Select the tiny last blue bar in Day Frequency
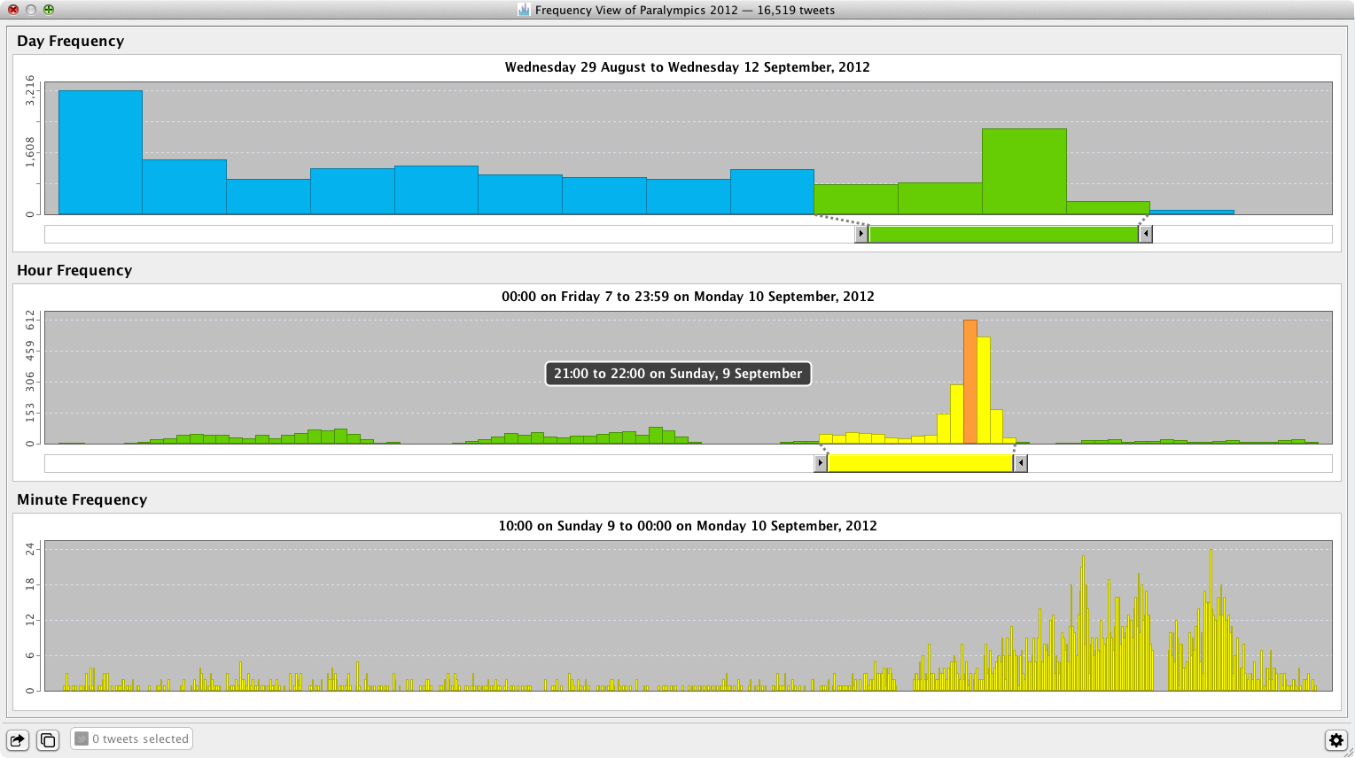Screen dimensions: 1355x758 click(x=1192, y=213)
